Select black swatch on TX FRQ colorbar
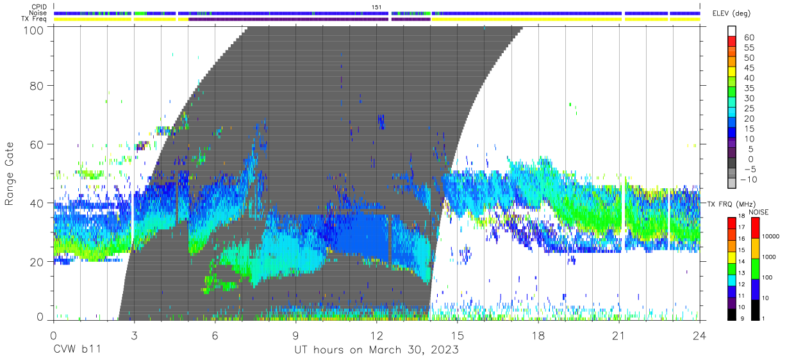Image resolution: width=787 pixels, height=363 pixels. [731, 314]
